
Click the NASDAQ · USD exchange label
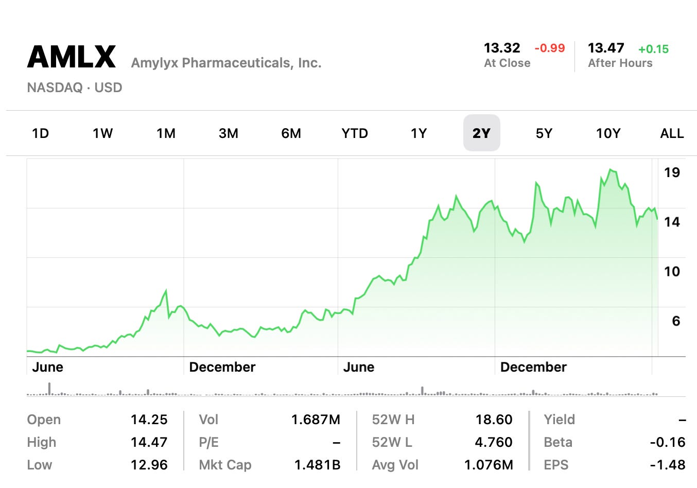click(x=75, y=88)
